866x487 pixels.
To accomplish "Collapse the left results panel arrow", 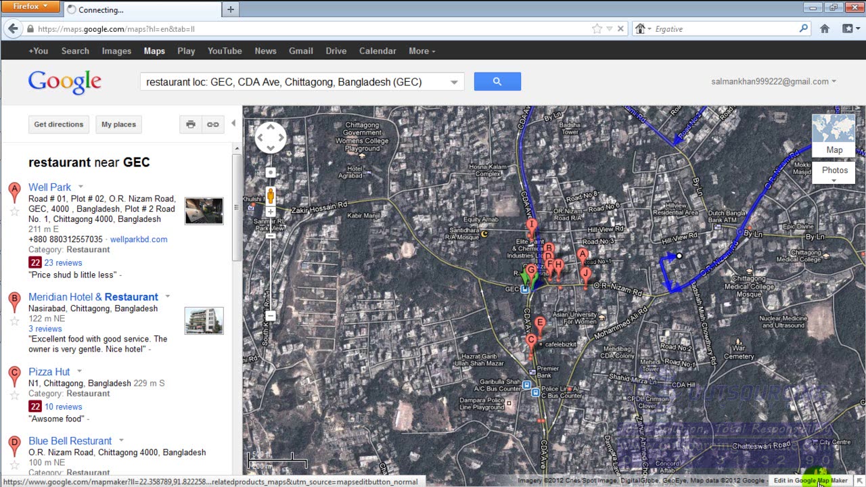I will tap(233, 123).
